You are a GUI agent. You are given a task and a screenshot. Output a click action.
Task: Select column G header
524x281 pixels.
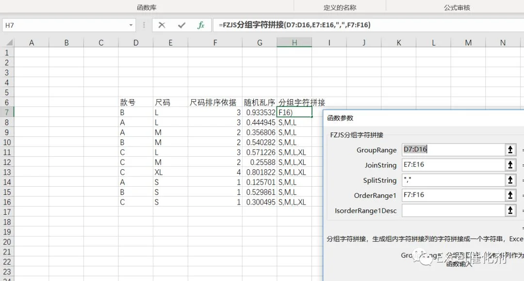(x=260, y=43)
